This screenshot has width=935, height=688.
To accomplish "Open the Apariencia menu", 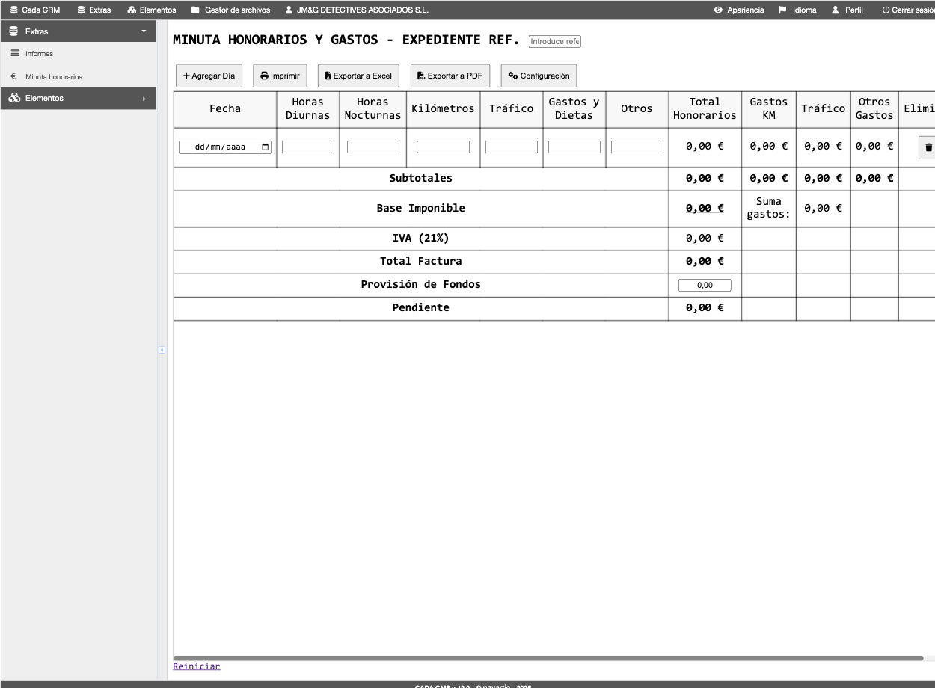I will click(x=739, y=10).
